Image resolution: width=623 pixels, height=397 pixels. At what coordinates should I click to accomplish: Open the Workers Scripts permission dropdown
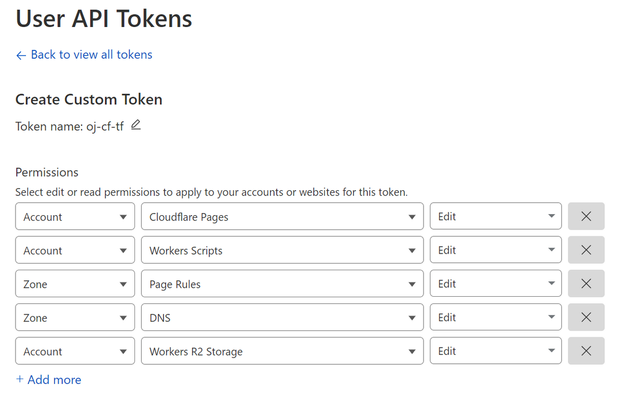coord(282,250)
